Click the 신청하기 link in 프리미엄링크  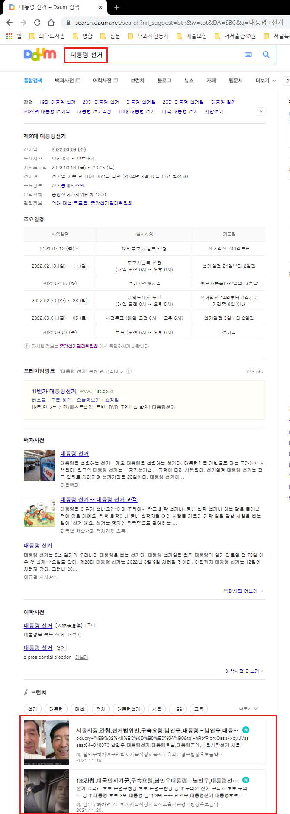pyautogui.click(x=256, y=371)
